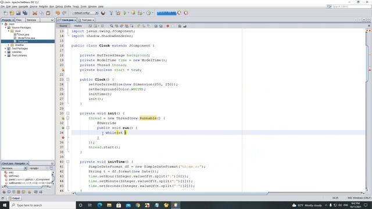Click the Build Project hammer icon

pyautogui.click(x=111, y=13)
